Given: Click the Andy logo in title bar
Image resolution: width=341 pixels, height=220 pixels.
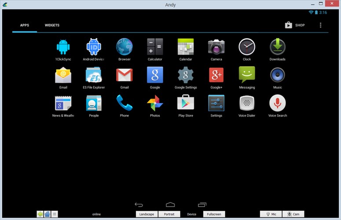Looking at the screenshot, I should (x=5, y=4).
